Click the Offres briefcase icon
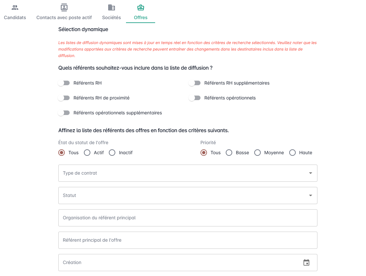 141,7
